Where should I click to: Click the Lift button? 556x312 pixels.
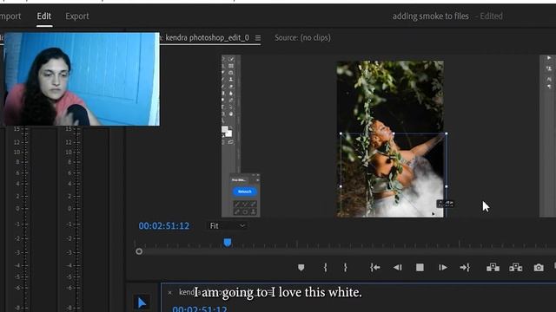point(493,268)
